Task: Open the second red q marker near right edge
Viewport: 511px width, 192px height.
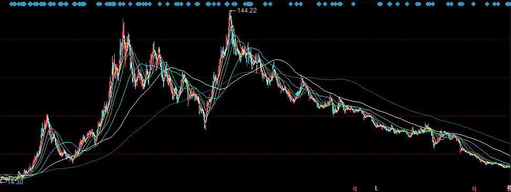Action: coord(474,188)
